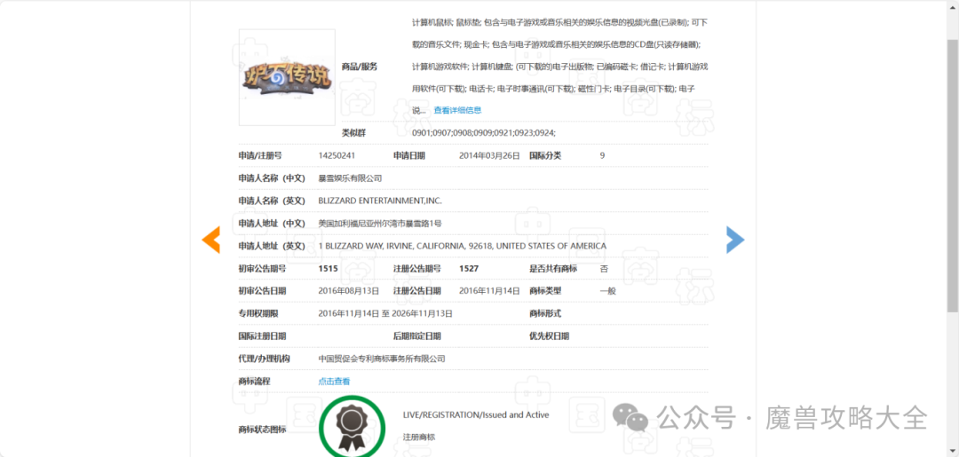
Task: Go to previous record with orange left arrow
Action: point(211,240)
